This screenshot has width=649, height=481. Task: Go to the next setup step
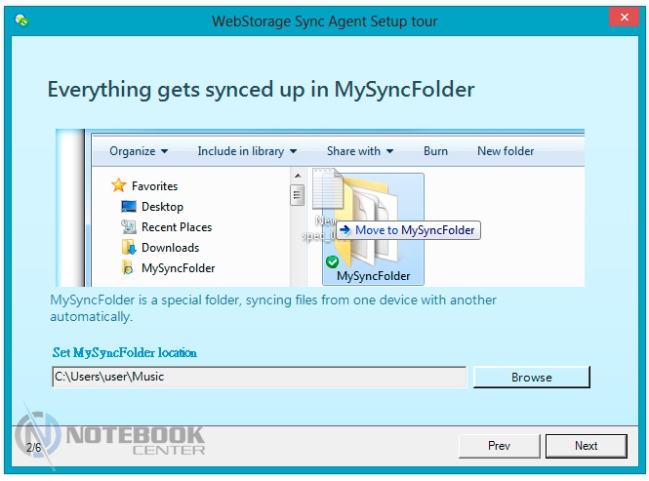pos(586,446)
